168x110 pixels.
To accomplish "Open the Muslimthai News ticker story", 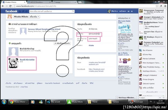I will point(152,25).
